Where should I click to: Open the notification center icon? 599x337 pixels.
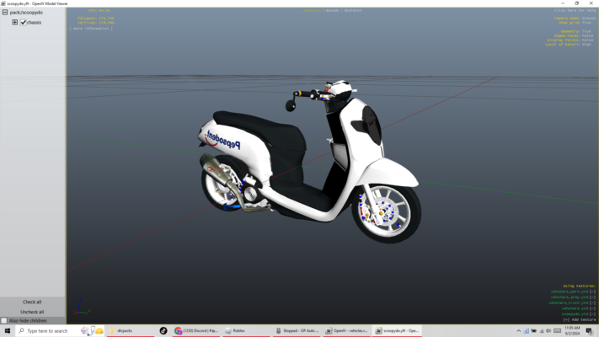[x=591, y=331]
